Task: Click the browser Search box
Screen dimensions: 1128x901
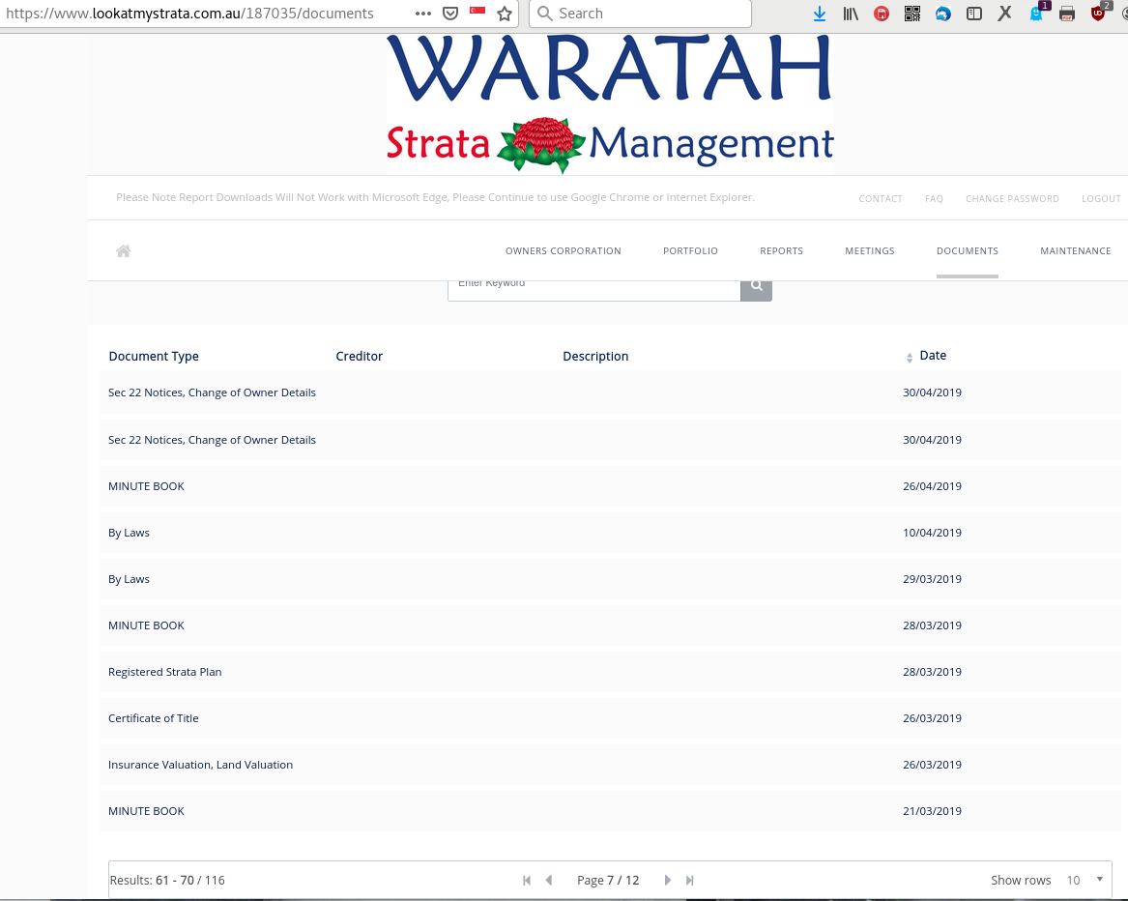Action: click(x=640, y=14)
